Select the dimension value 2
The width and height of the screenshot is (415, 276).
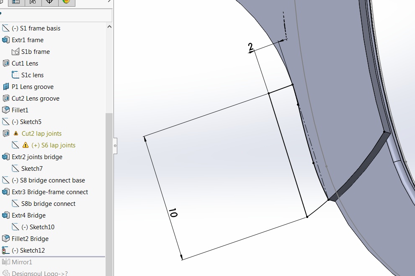coord(251,47)
